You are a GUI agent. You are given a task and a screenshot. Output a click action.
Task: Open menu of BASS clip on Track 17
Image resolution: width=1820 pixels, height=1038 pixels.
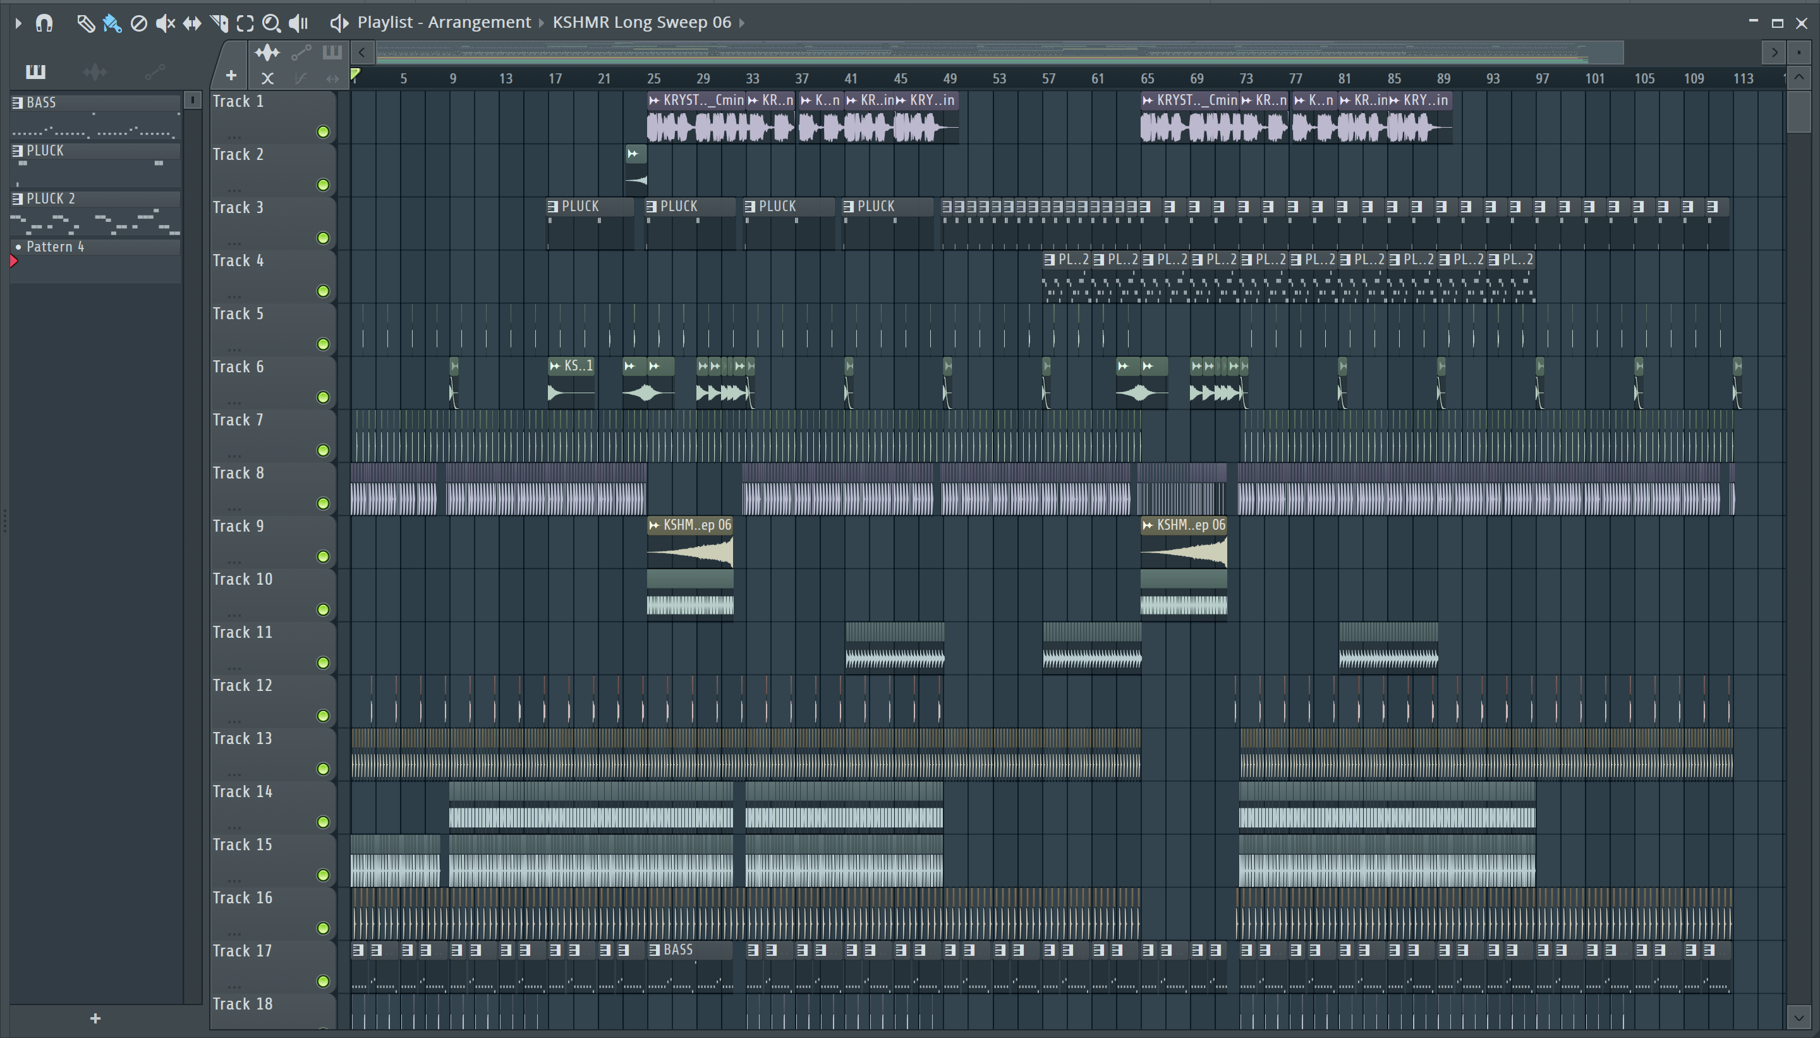654,950
